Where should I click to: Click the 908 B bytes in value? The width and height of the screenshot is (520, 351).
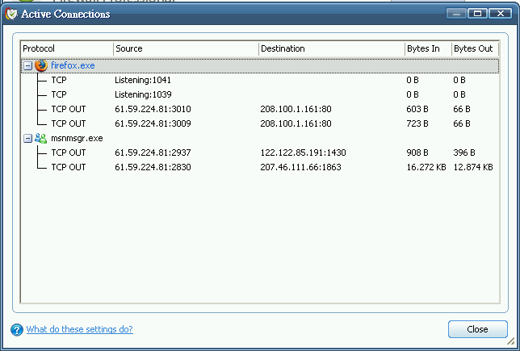tap(417, 153)
